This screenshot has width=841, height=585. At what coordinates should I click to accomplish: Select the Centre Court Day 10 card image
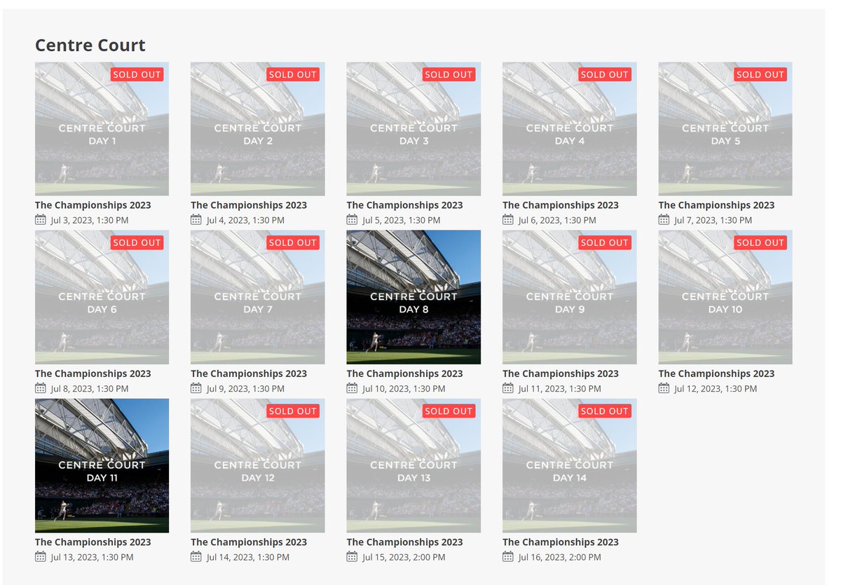[x=725, y=297]
